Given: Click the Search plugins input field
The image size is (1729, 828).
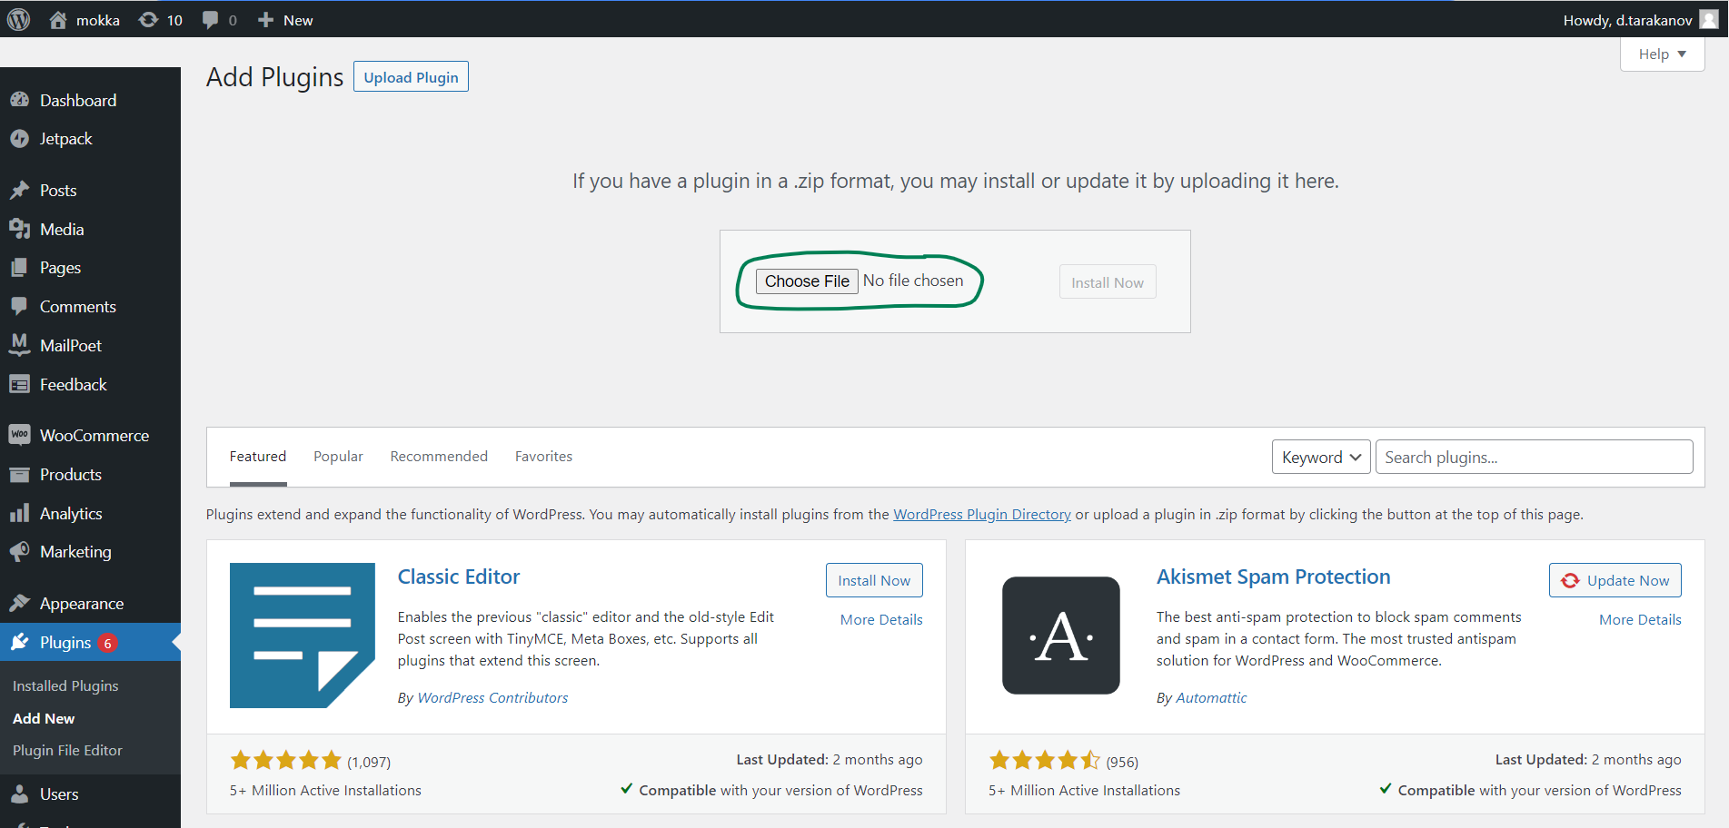Looking at the screenshot, I should tap(1533, 458).
